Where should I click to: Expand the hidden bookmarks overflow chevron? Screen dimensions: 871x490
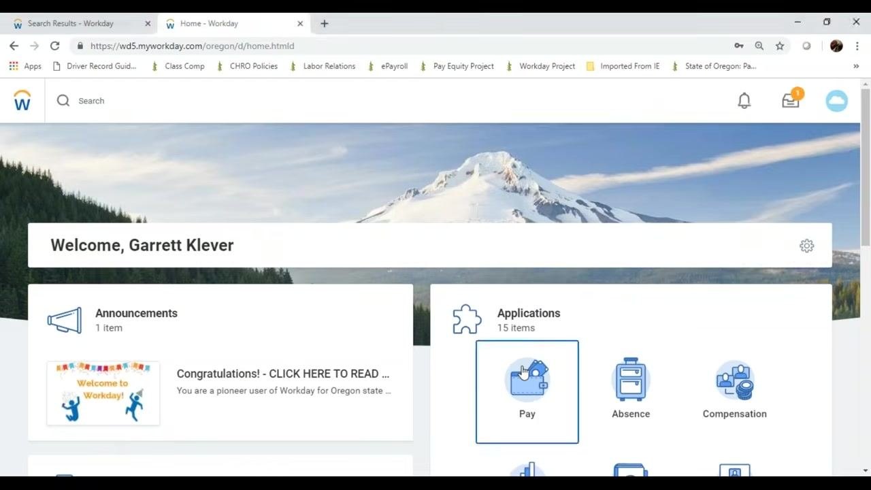pos(856,66)
